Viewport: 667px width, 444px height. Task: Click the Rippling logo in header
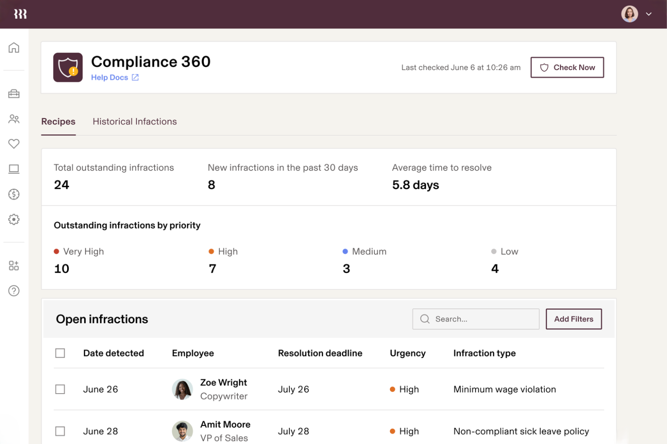click(20, 14)
